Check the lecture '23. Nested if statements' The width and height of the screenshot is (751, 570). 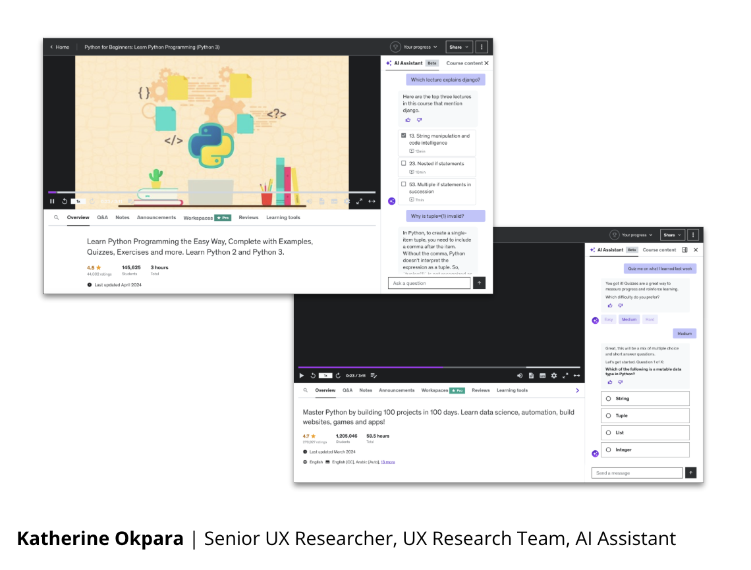tap(403, 164)
